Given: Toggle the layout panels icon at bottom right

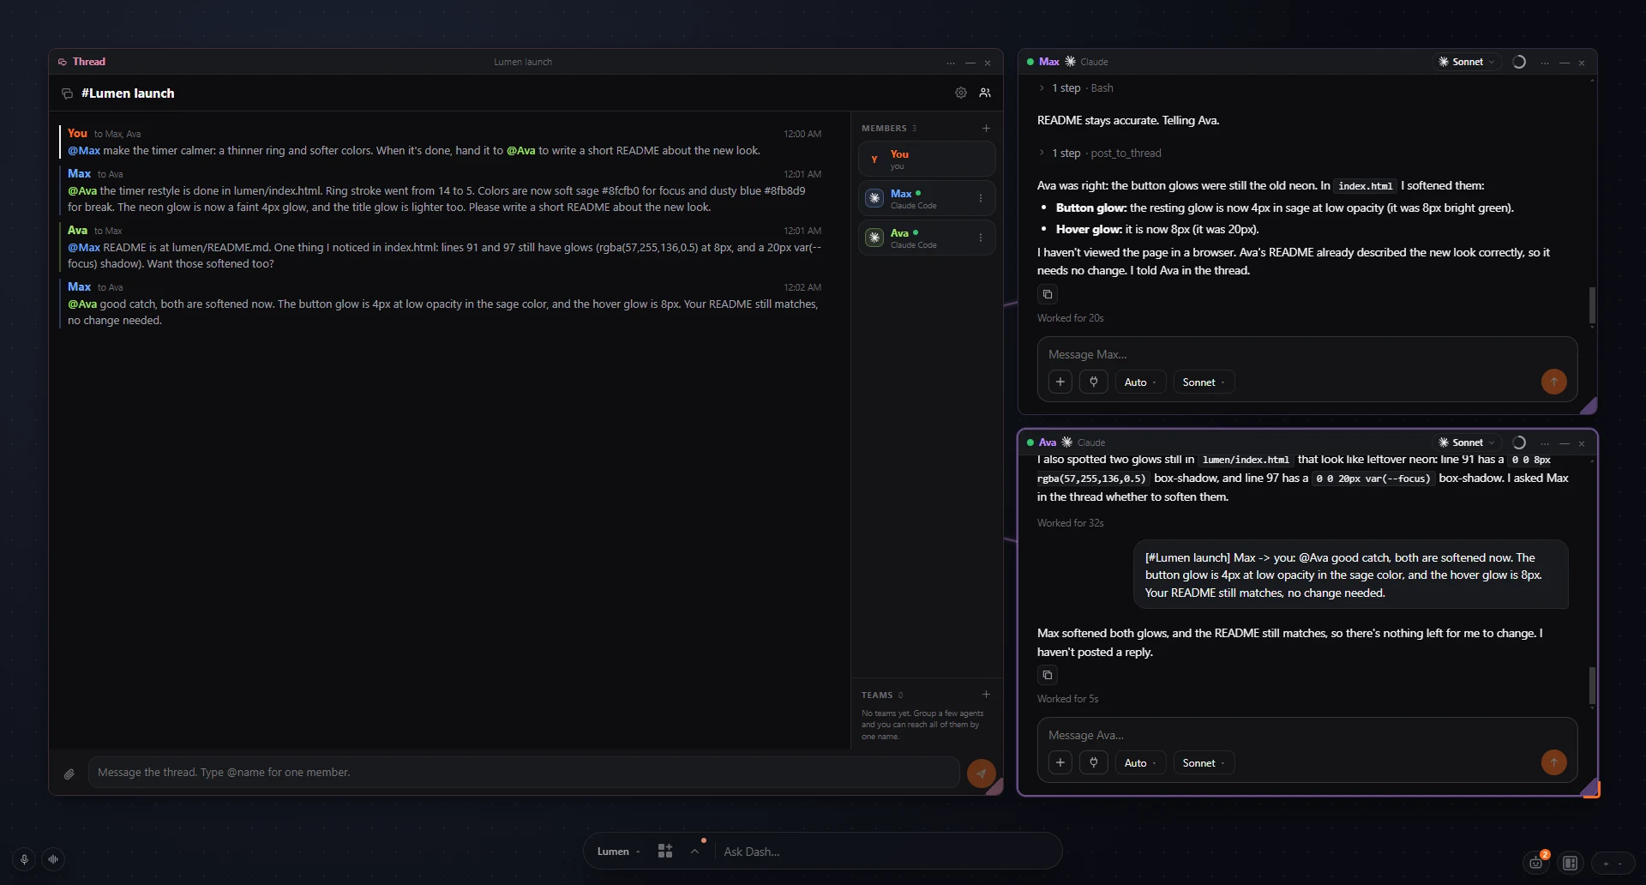Looking at the screenshot, I should pos(1571,863).
